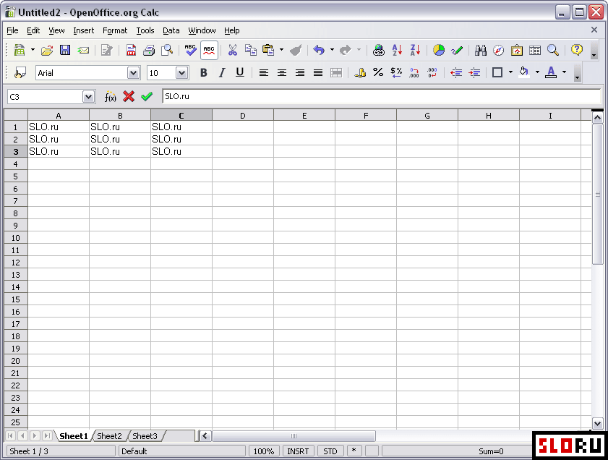Sort Ascending
608x460 pixels.
click(397, 50)
